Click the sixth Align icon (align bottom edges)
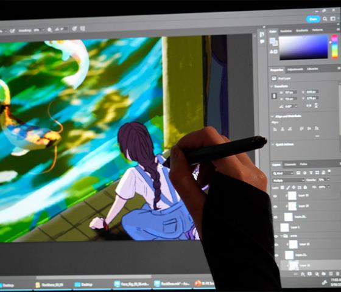 point(317,128)
